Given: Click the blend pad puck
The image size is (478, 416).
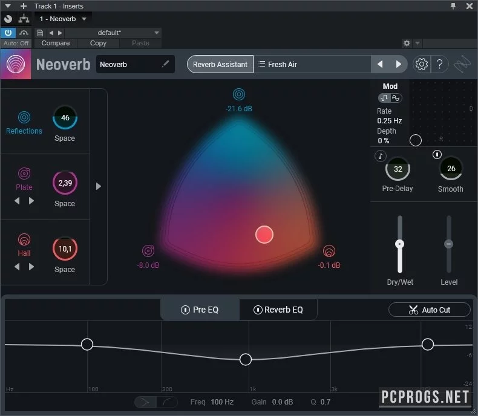Looking at the screenshot, I should tap(264, 235).
